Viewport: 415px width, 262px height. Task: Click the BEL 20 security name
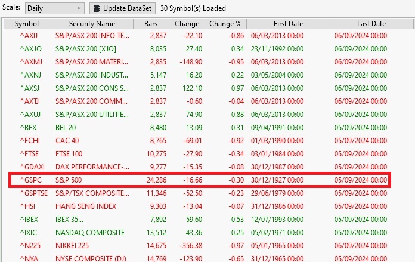66,128
